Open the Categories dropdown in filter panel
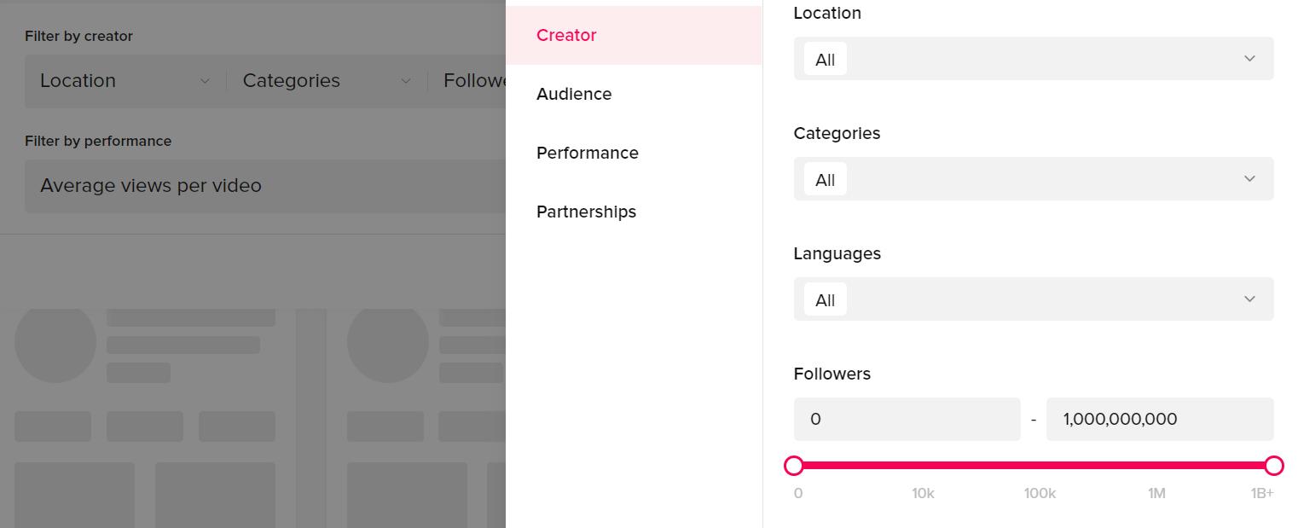Image resolution: width=1298 pixels, height=528 pixels. pyautogui.click(x=1033, y=179)
